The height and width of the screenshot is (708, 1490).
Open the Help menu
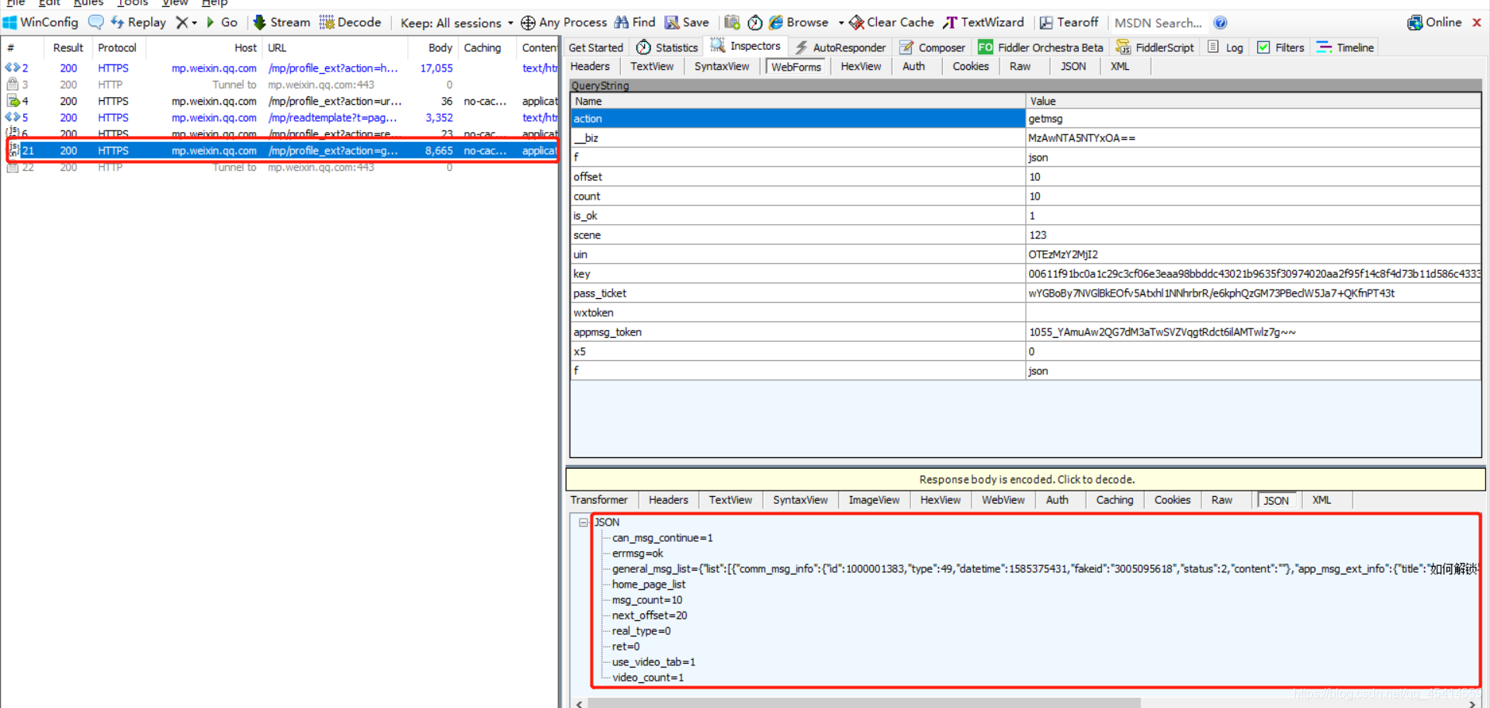coord(214,3)
